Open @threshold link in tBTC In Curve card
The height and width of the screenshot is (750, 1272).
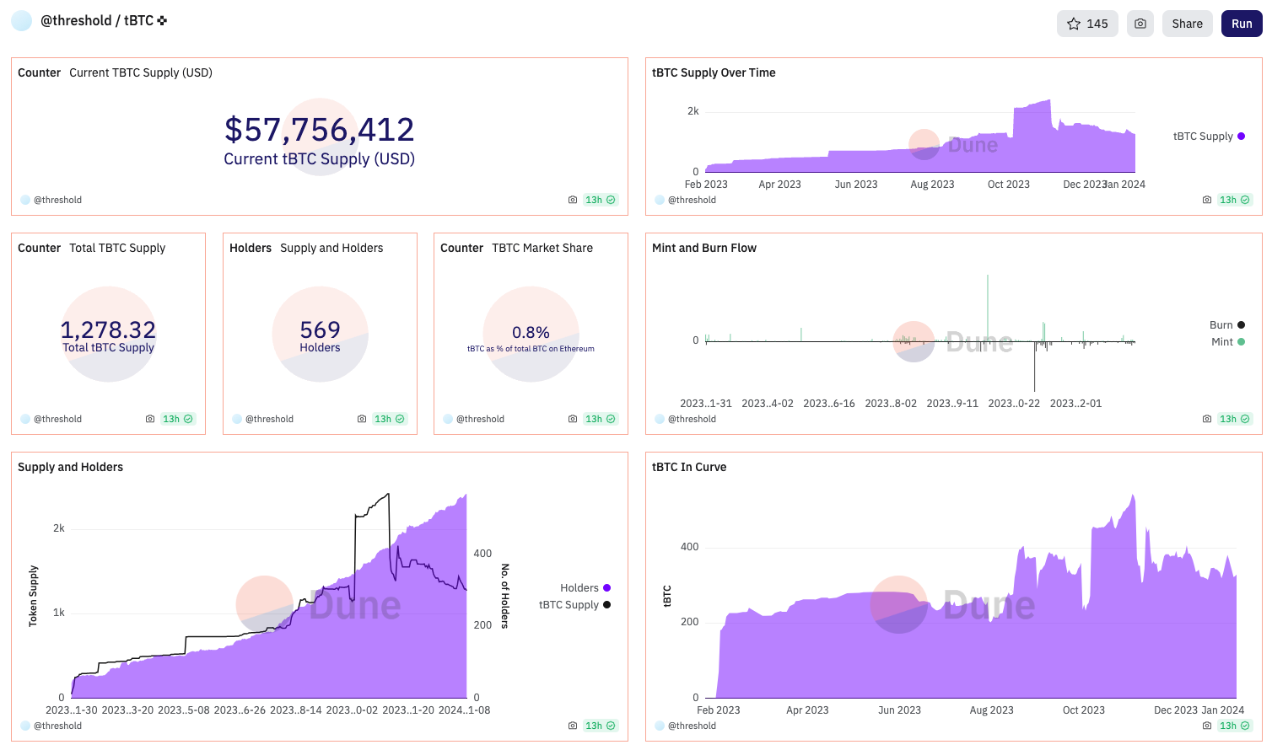(x=692, y=726)
